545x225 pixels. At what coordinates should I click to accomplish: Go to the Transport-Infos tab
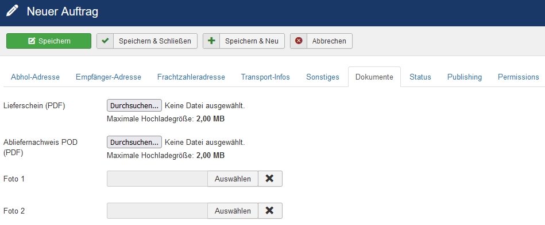pos(265,77)
